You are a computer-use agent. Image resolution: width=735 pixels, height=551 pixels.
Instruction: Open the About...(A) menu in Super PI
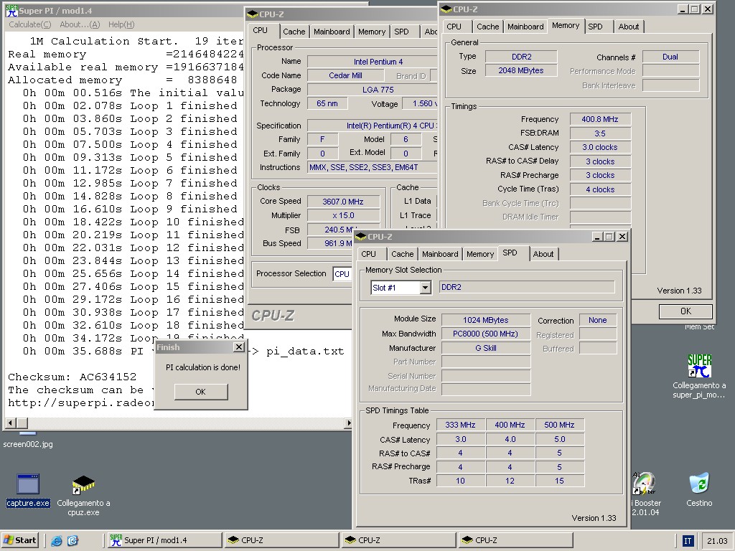(x=80, y=24)
